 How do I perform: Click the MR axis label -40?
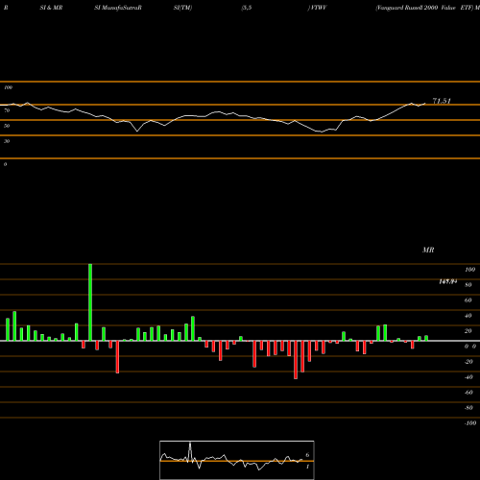pos(468,377)
